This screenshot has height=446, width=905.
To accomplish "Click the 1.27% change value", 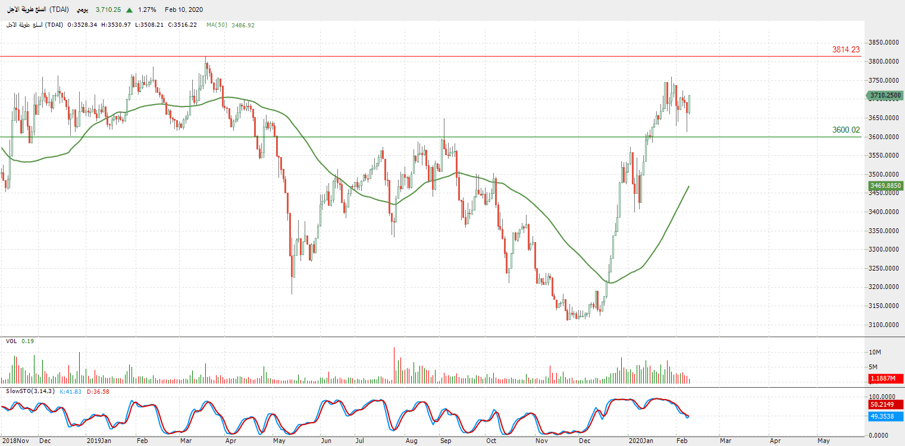I will pos(146,10).
